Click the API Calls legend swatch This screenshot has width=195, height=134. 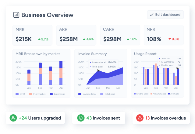[169, 94]
